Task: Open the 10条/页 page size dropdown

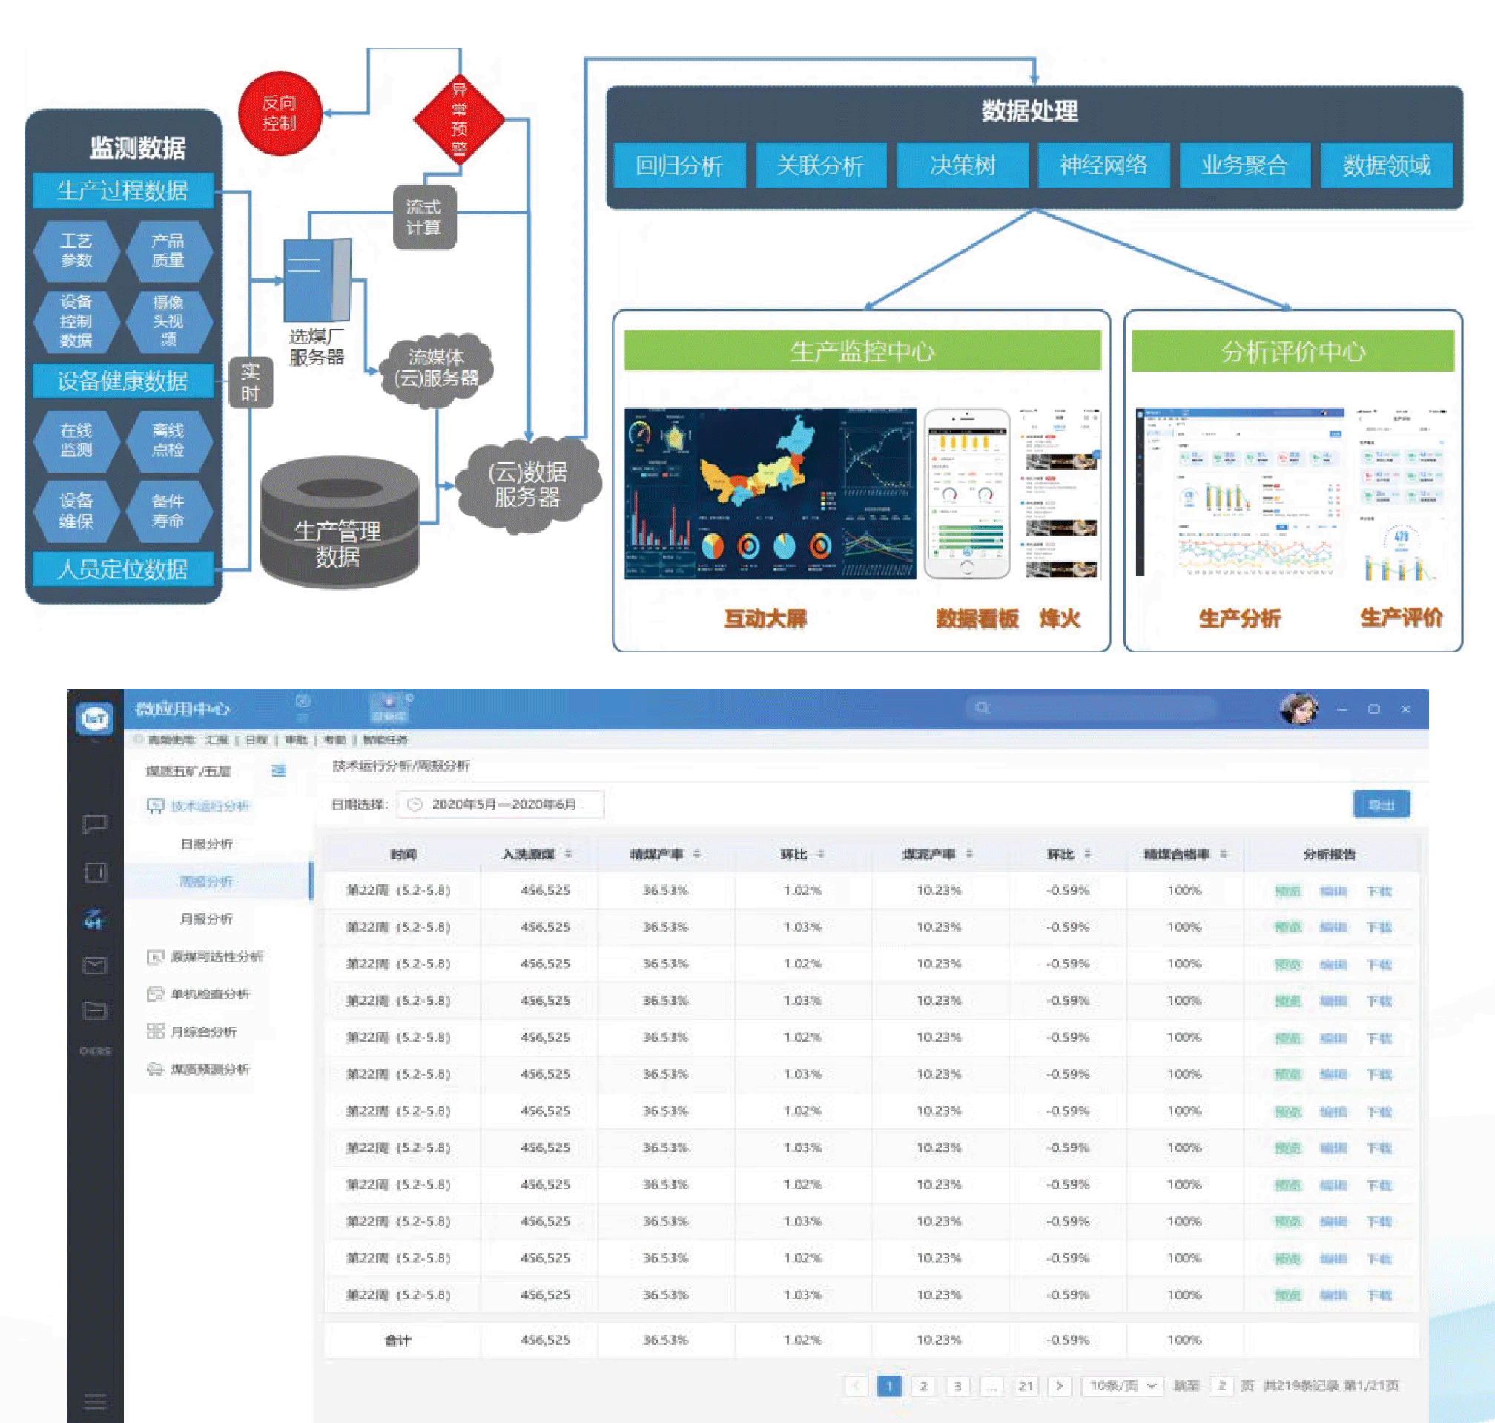Action: click(x=1122, y=1386)
